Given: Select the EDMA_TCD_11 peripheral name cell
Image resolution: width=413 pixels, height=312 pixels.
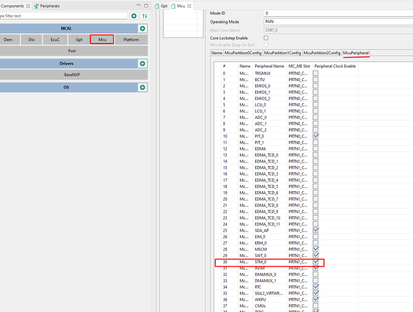Looking at the screenshot, I should 267,224.
